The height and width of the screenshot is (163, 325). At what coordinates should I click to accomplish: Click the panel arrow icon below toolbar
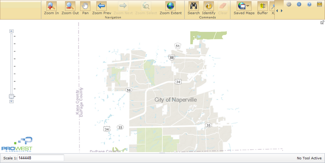(322, 22)
